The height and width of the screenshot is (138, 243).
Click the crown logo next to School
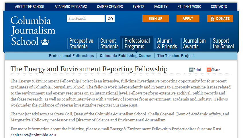[x=45, y=42]
